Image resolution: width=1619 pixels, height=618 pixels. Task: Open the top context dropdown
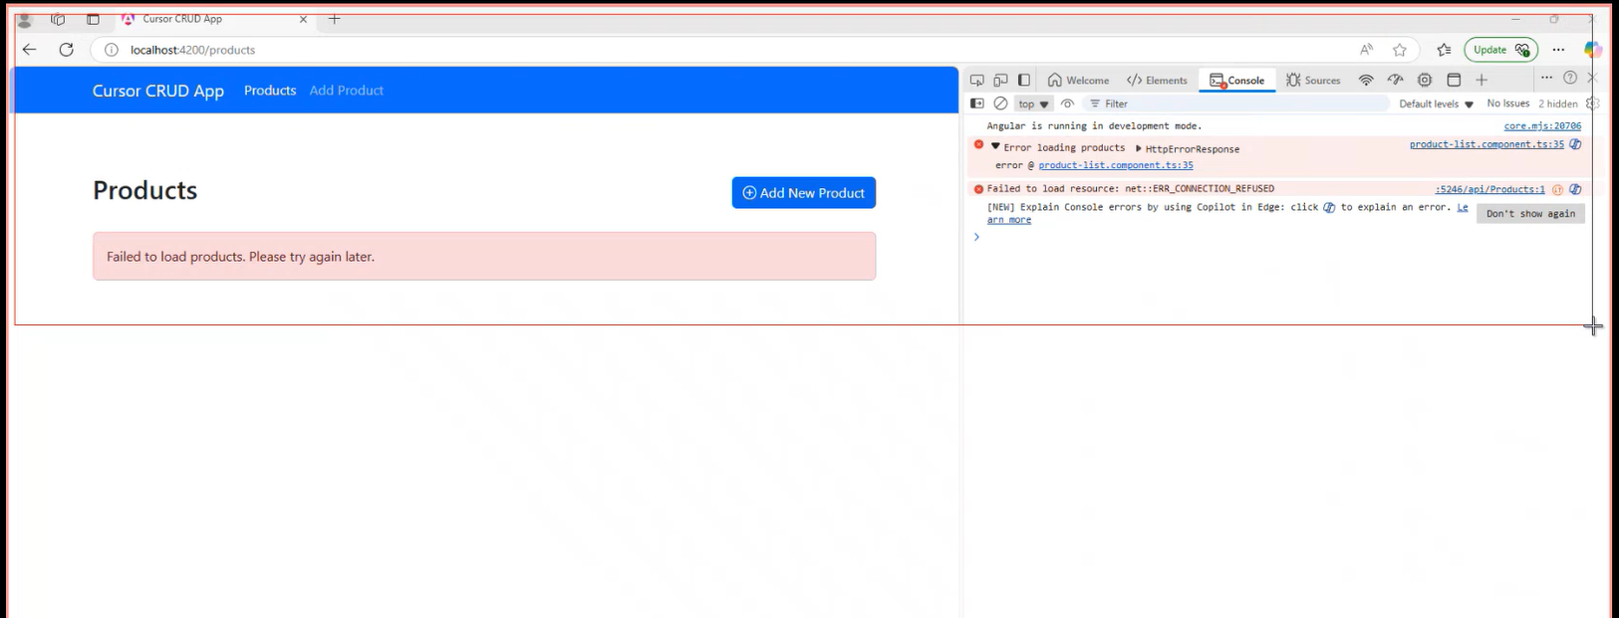tap(1033, 103)
